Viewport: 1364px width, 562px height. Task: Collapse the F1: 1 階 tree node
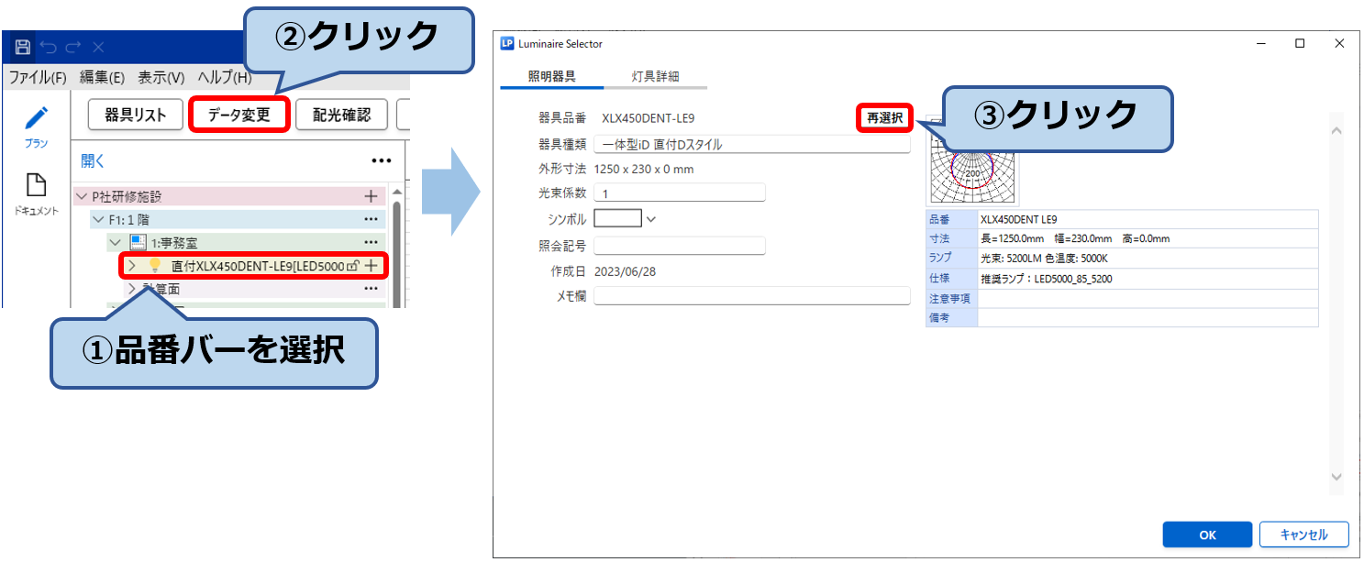tap(99, 220)
